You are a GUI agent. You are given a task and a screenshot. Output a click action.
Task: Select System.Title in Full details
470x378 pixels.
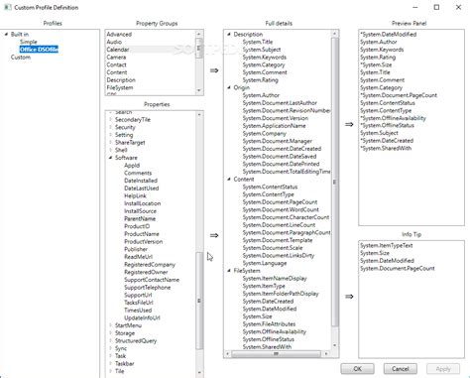tap(258, 42)
